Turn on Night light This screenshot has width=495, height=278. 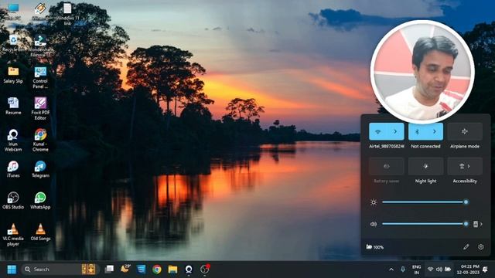[x=425, y=166]
